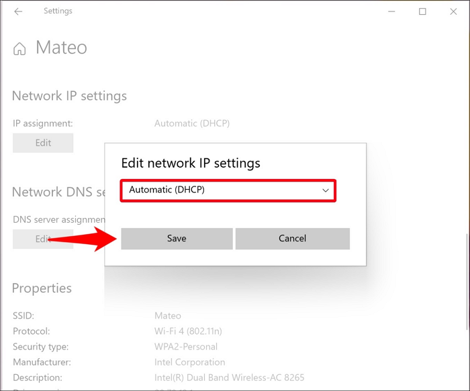Click the Properties section heading
Screen dimensions: 470x391
[42, 288]
